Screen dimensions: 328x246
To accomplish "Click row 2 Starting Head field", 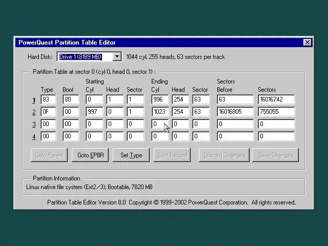I will coord(115,112).
